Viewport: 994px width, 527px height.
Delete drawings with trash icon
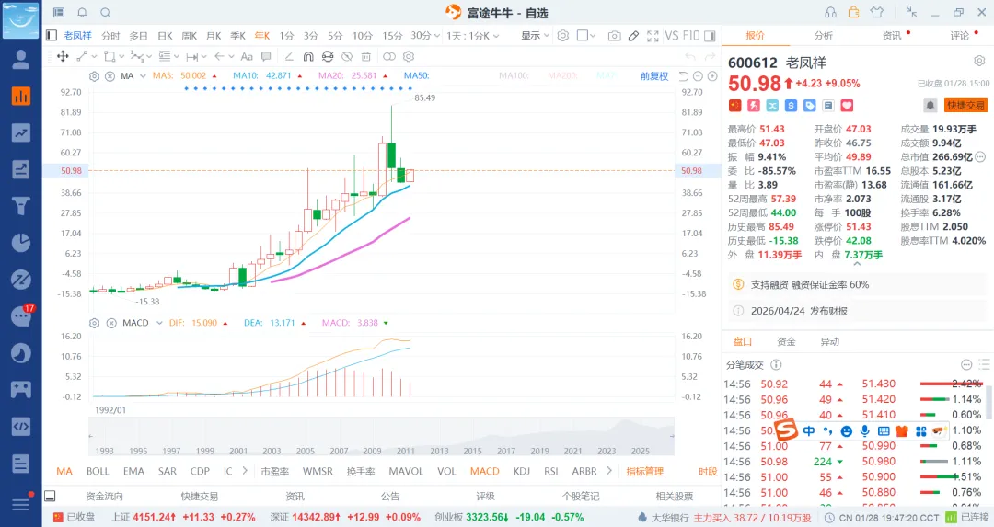366,56
